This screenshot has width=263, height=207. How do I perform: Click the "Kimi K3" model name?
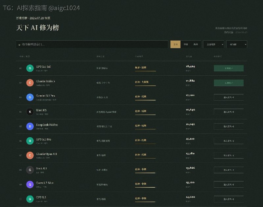point(41,110)
